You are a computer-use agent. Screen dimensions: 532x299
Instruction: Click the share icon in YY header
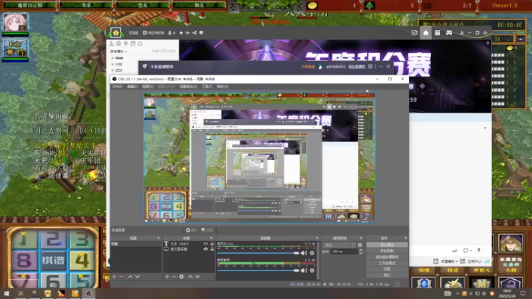pos(194,33)
